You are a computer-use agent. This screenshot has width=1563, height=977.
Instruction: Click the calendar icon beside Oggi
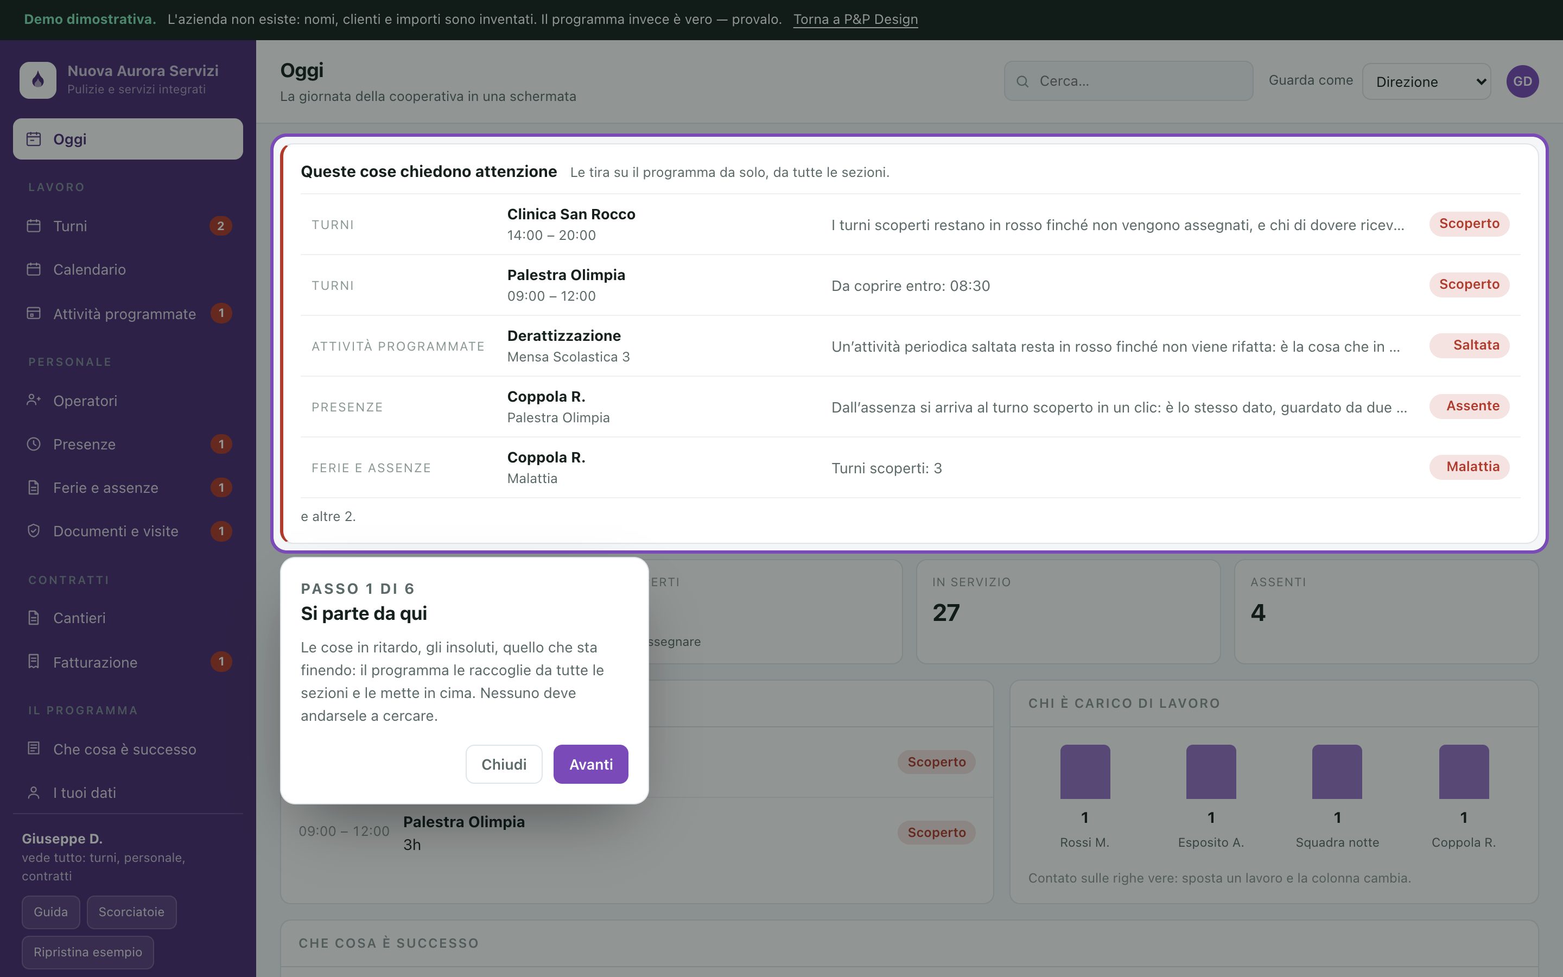coord(34,139)
